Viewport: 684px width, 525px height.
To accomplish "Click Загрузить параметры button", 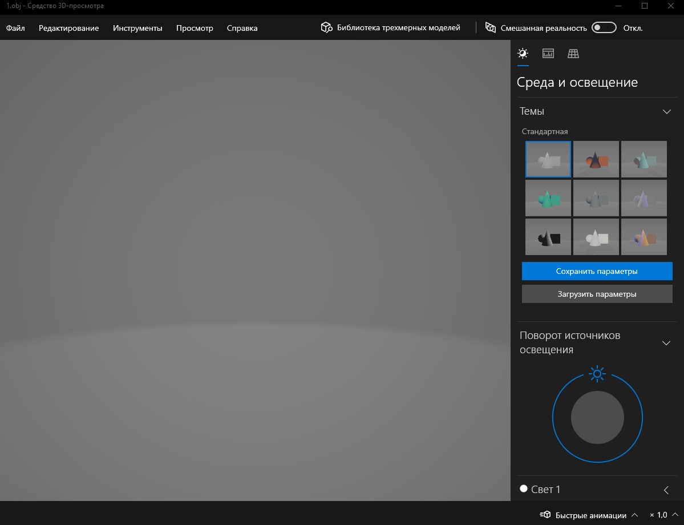I will pos(597,294).
